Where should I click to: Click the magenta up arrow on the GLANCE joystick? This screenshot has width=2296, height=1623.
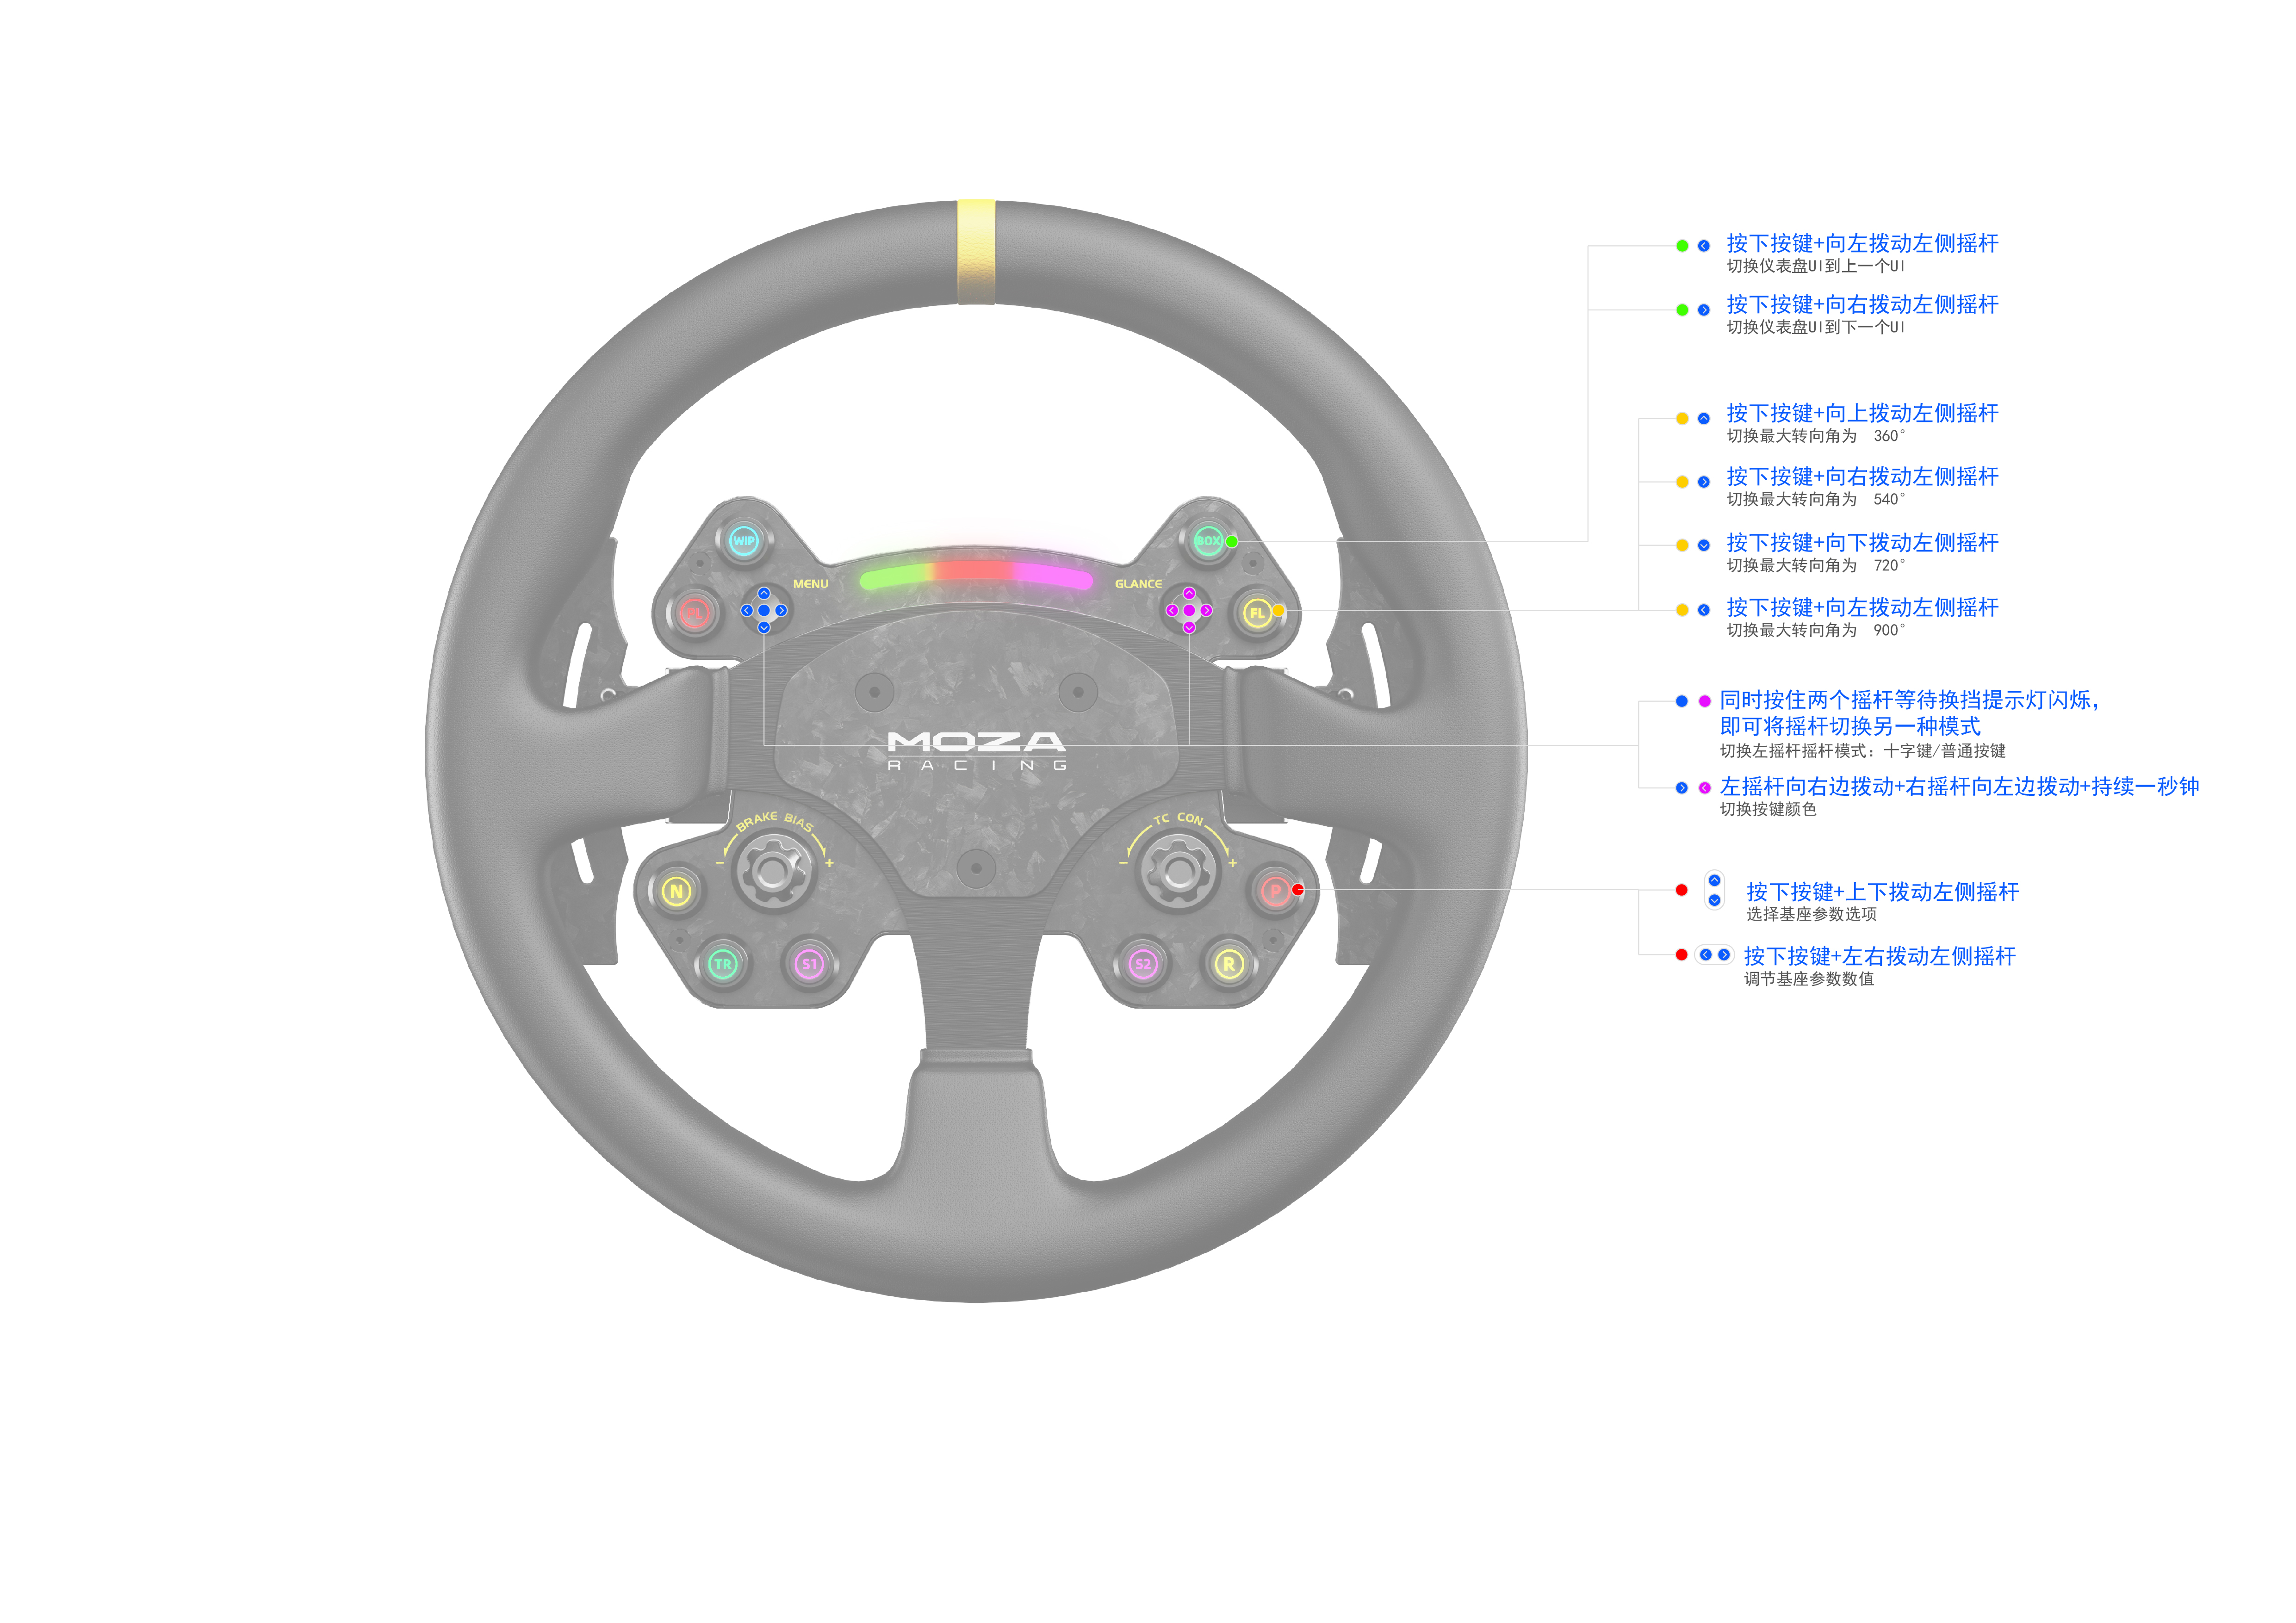[1189, 593]
